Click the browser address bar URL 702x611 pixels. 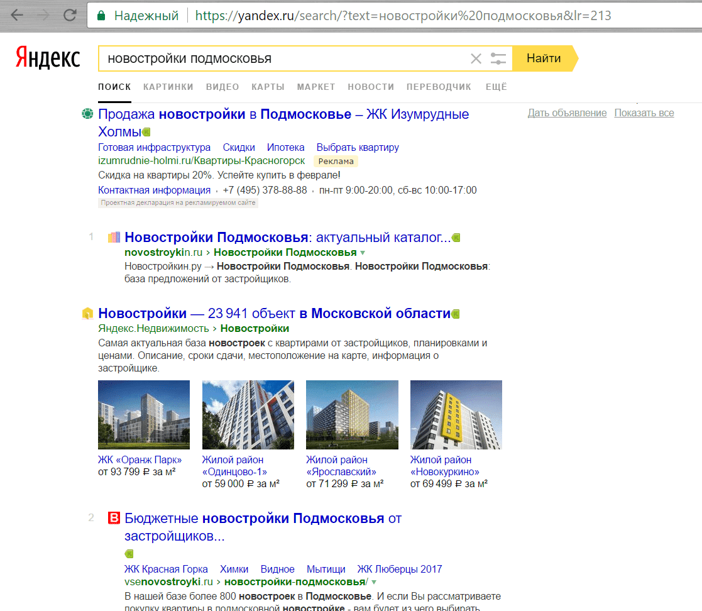coord(403,16)
